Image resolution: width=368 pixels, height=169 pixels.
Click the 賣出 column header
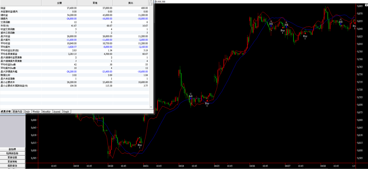pos(131,3)
